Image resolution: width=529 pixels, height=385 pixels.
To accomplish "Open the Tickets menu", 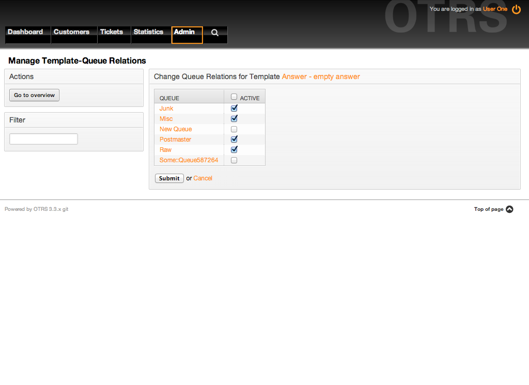I will point(112,32).
